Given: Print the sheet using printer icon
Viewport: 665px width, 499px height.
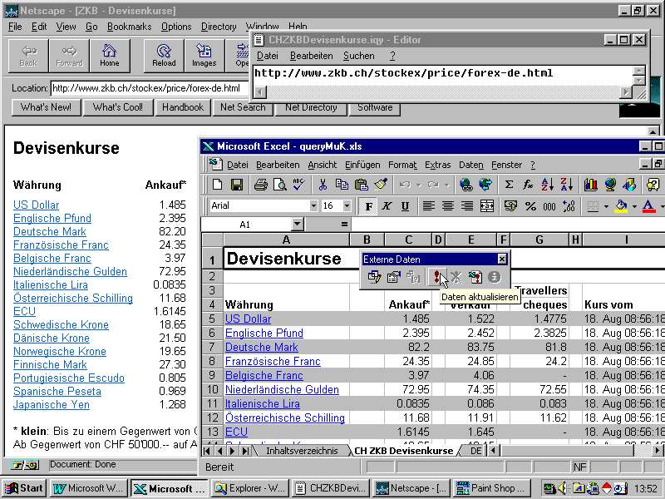Looking at the screenshot, I should [x=260, y=184].
